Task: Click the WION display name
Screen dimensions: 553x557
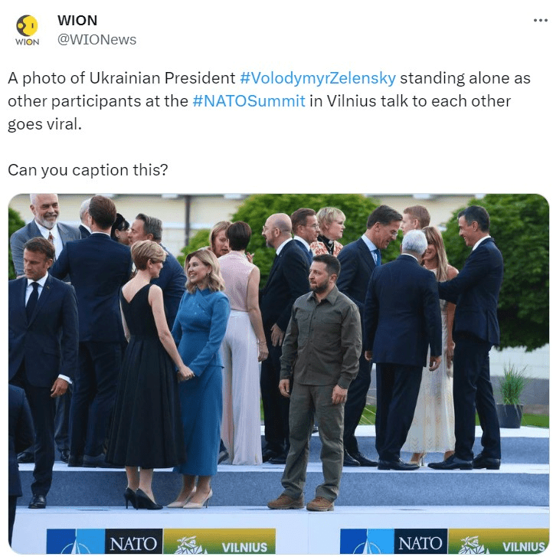Action: click(x=77, y=21)
